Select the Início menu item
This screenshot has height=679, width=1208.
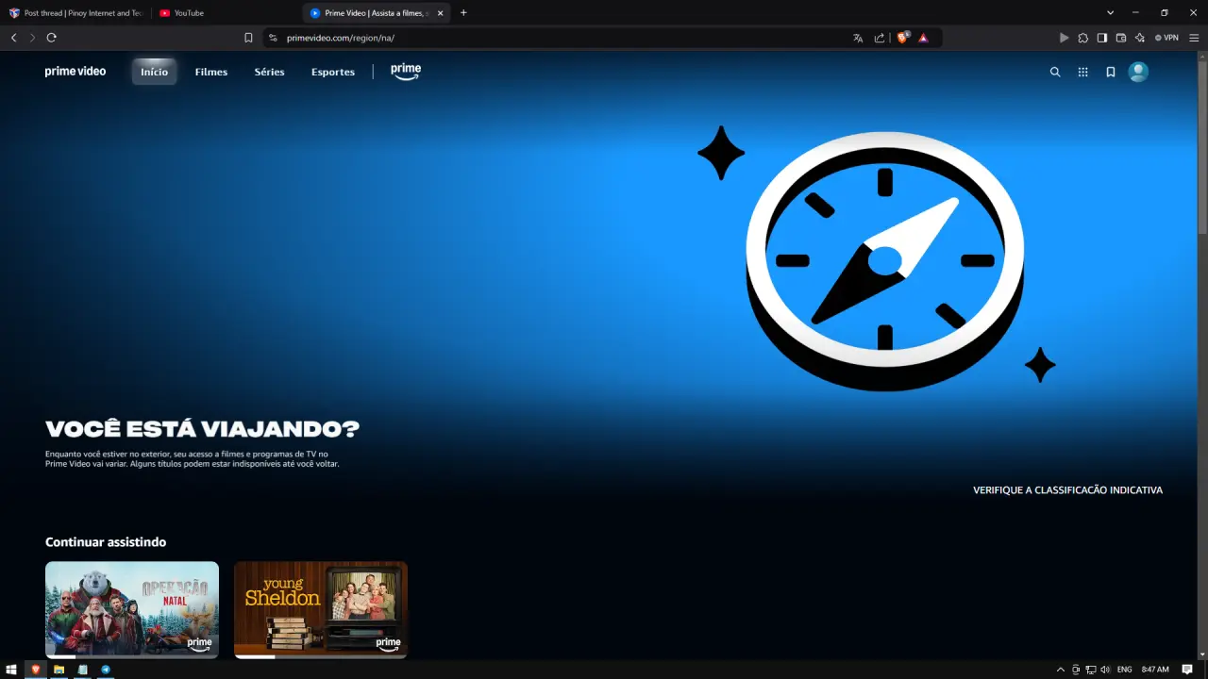pyautogui.click(x=154, y=72)
